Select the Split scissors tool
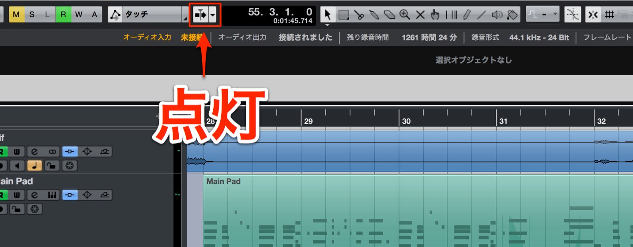This screenshot has width=633, height=247. [359, 15]
